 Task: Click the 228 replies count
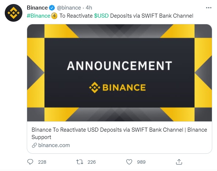tap(42, 162)
